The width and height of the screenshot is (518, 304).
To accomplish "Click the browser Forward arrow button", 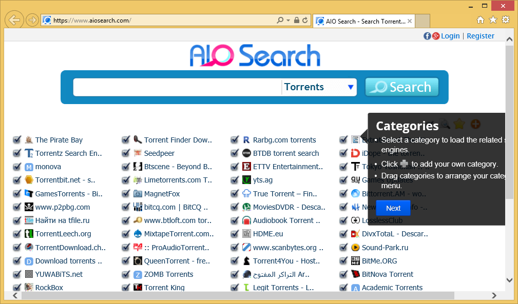I will 32,21.
